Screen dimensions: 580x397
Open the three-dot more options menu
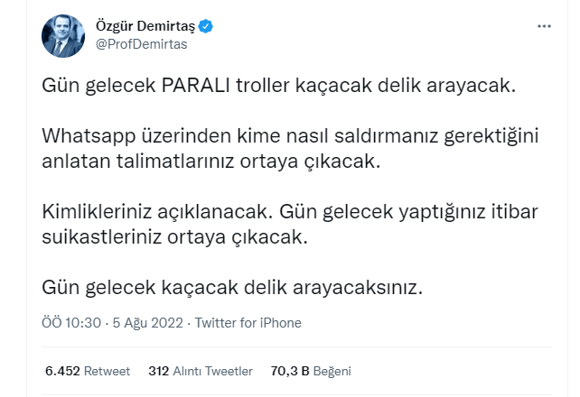[544, 27]
